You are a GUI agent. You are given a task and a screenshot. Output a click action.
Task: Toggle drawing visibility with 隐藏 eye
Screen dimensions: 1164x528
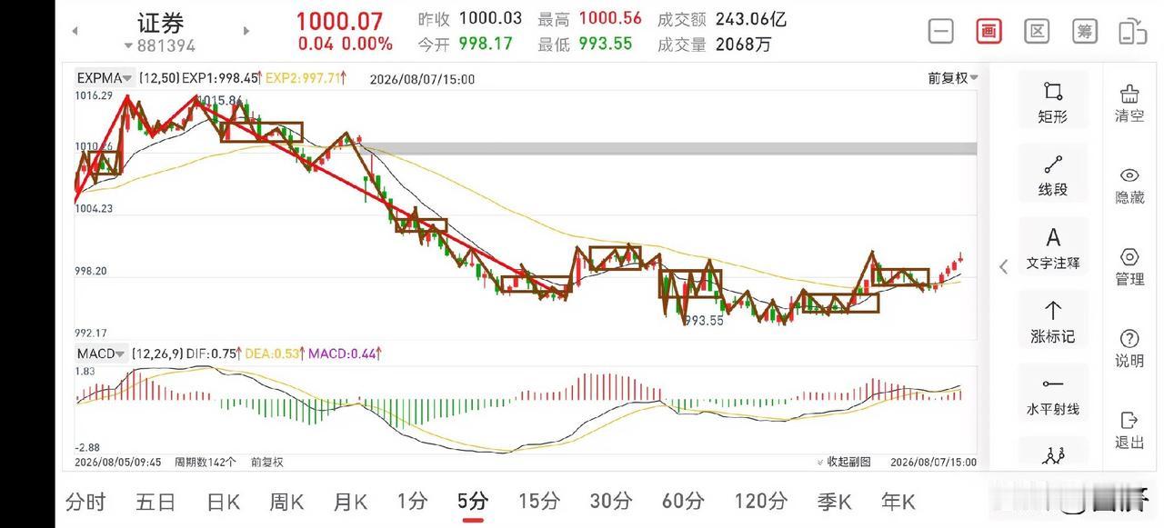pos(1129,184)
